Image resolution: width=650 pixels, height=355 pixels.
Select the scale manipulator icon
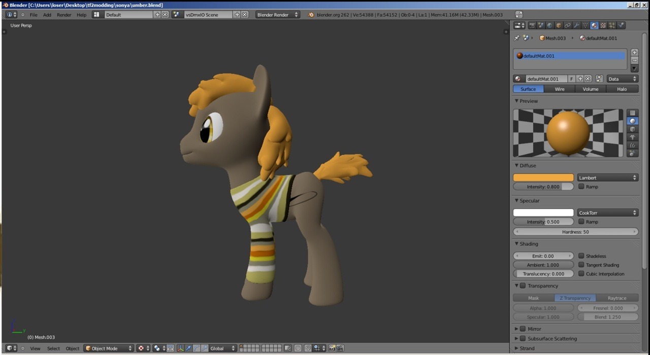(x=204, y=348)
